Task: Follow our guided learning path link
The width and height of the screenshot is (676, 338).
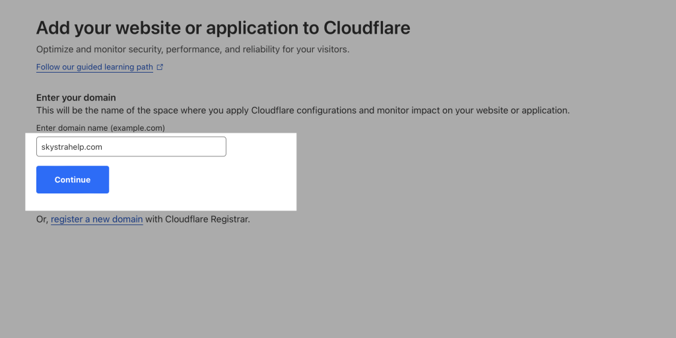Action: tap(94, 67)
